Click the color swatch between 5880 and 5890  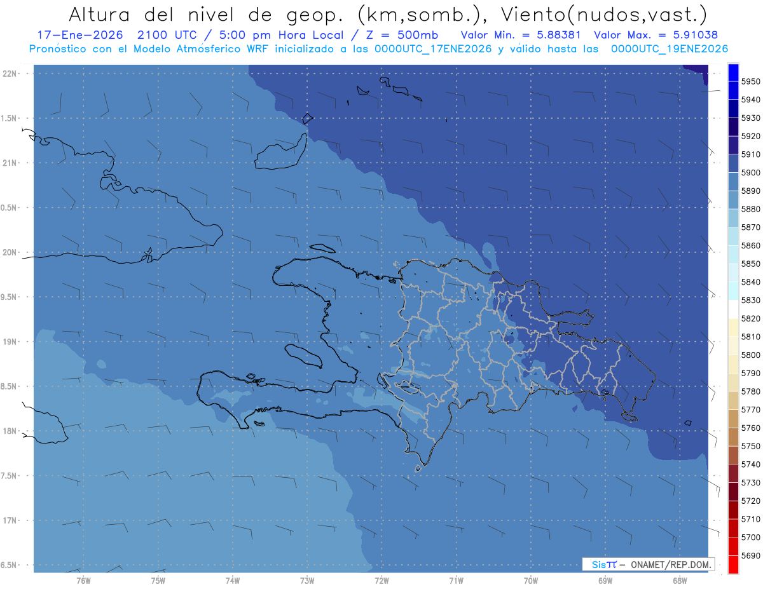[733, 200]
